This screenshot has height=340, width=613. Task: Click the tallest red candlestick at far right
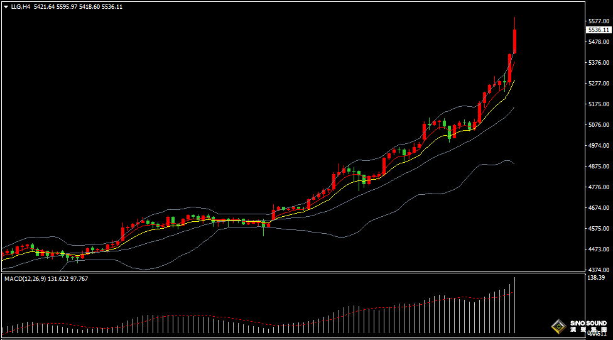515,41
